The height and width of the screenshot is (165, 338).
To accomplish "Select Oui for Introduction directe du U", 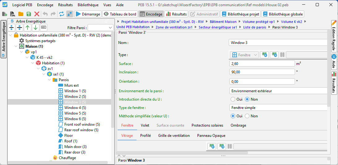I will [233, 99].
